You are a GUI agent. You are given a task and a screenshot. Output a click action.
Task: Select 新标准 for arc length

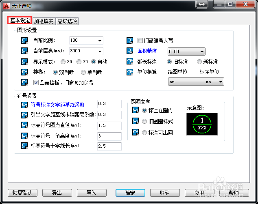pos(199,62)
